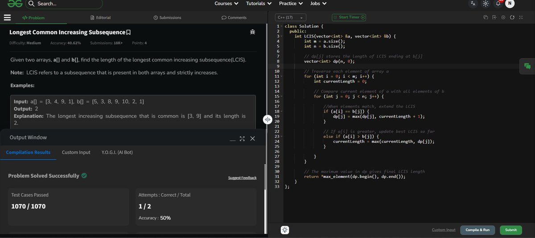The width and height of the screenshot is (535, 238).
Task: Open the green chat feedback widget
Action: [x=527, y=66]
